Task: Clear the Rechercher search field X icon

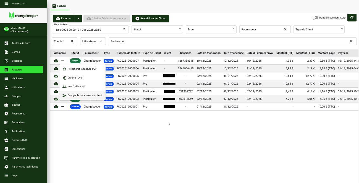Action: tap(351, 41)
